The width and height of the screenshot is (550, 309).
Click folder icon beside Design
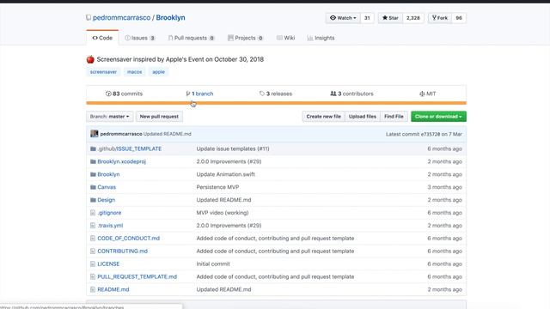tap(93, 200)
